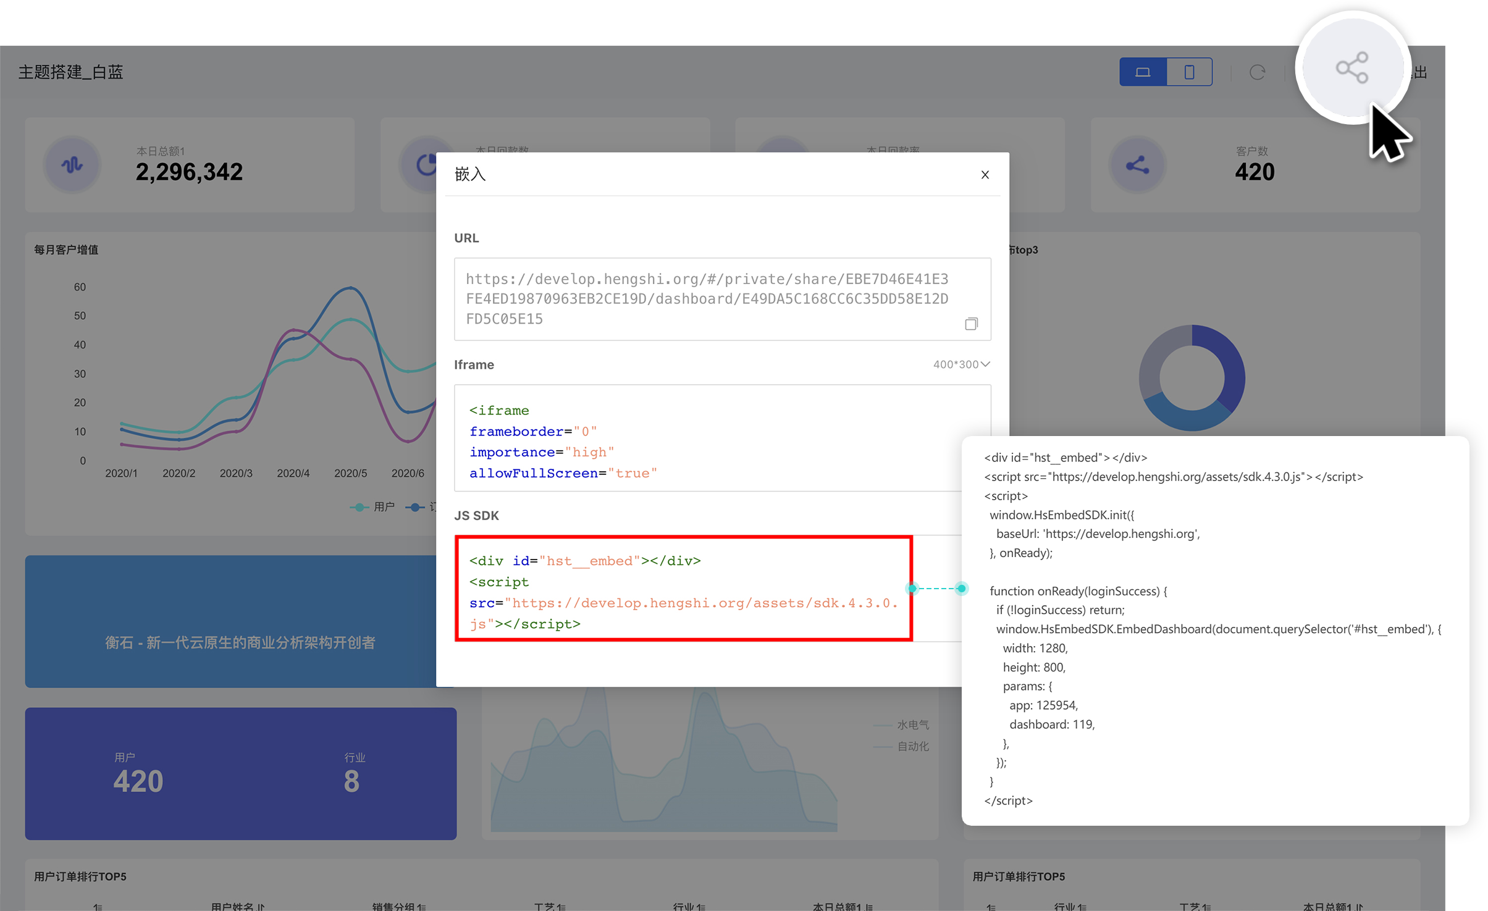Viewport: 1488px width, 911px height.
Task: Click the baseUrl line in the code popup
Action: (1098, 534)
